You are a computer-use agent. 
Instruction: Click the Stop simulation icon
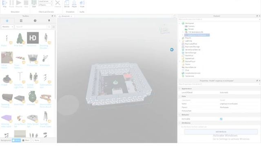[x=26, y=3]
